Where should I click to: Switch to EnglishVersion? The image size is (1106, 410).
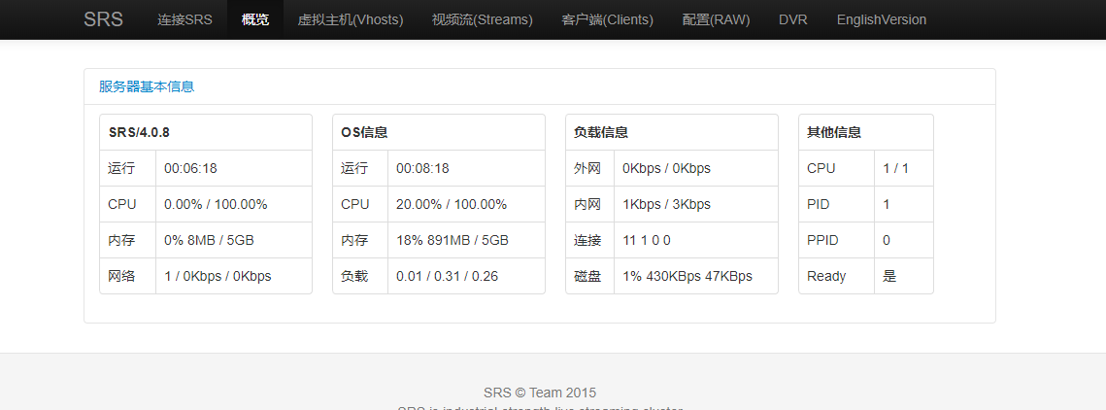tap(882, 19)
